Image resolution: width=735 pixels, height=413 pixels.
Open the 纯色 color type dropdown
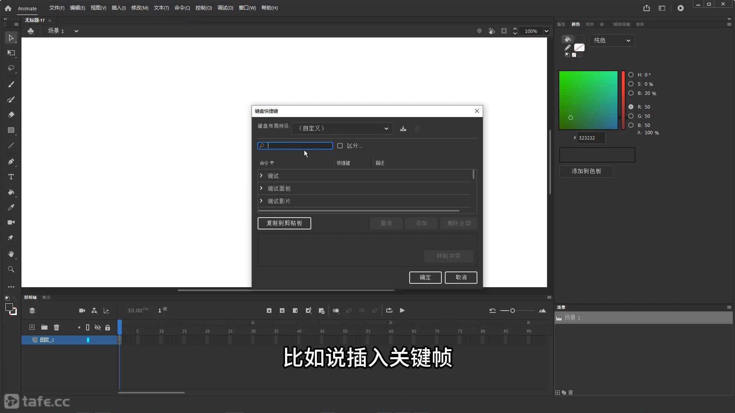(612, 41)
